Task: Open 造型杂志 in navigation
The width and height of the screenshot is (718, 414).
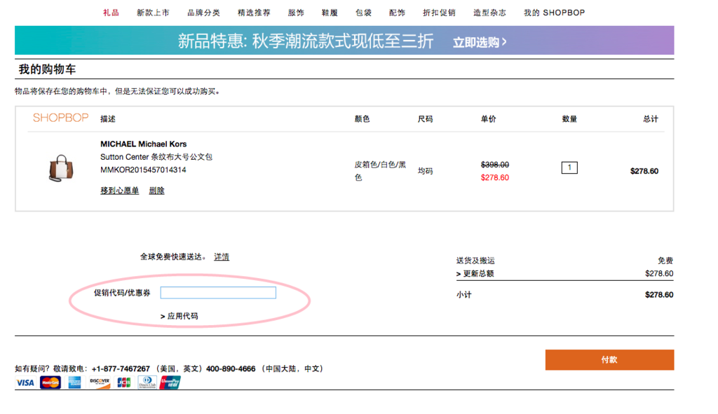Action: pyautogui.click(x=489, y=13)
